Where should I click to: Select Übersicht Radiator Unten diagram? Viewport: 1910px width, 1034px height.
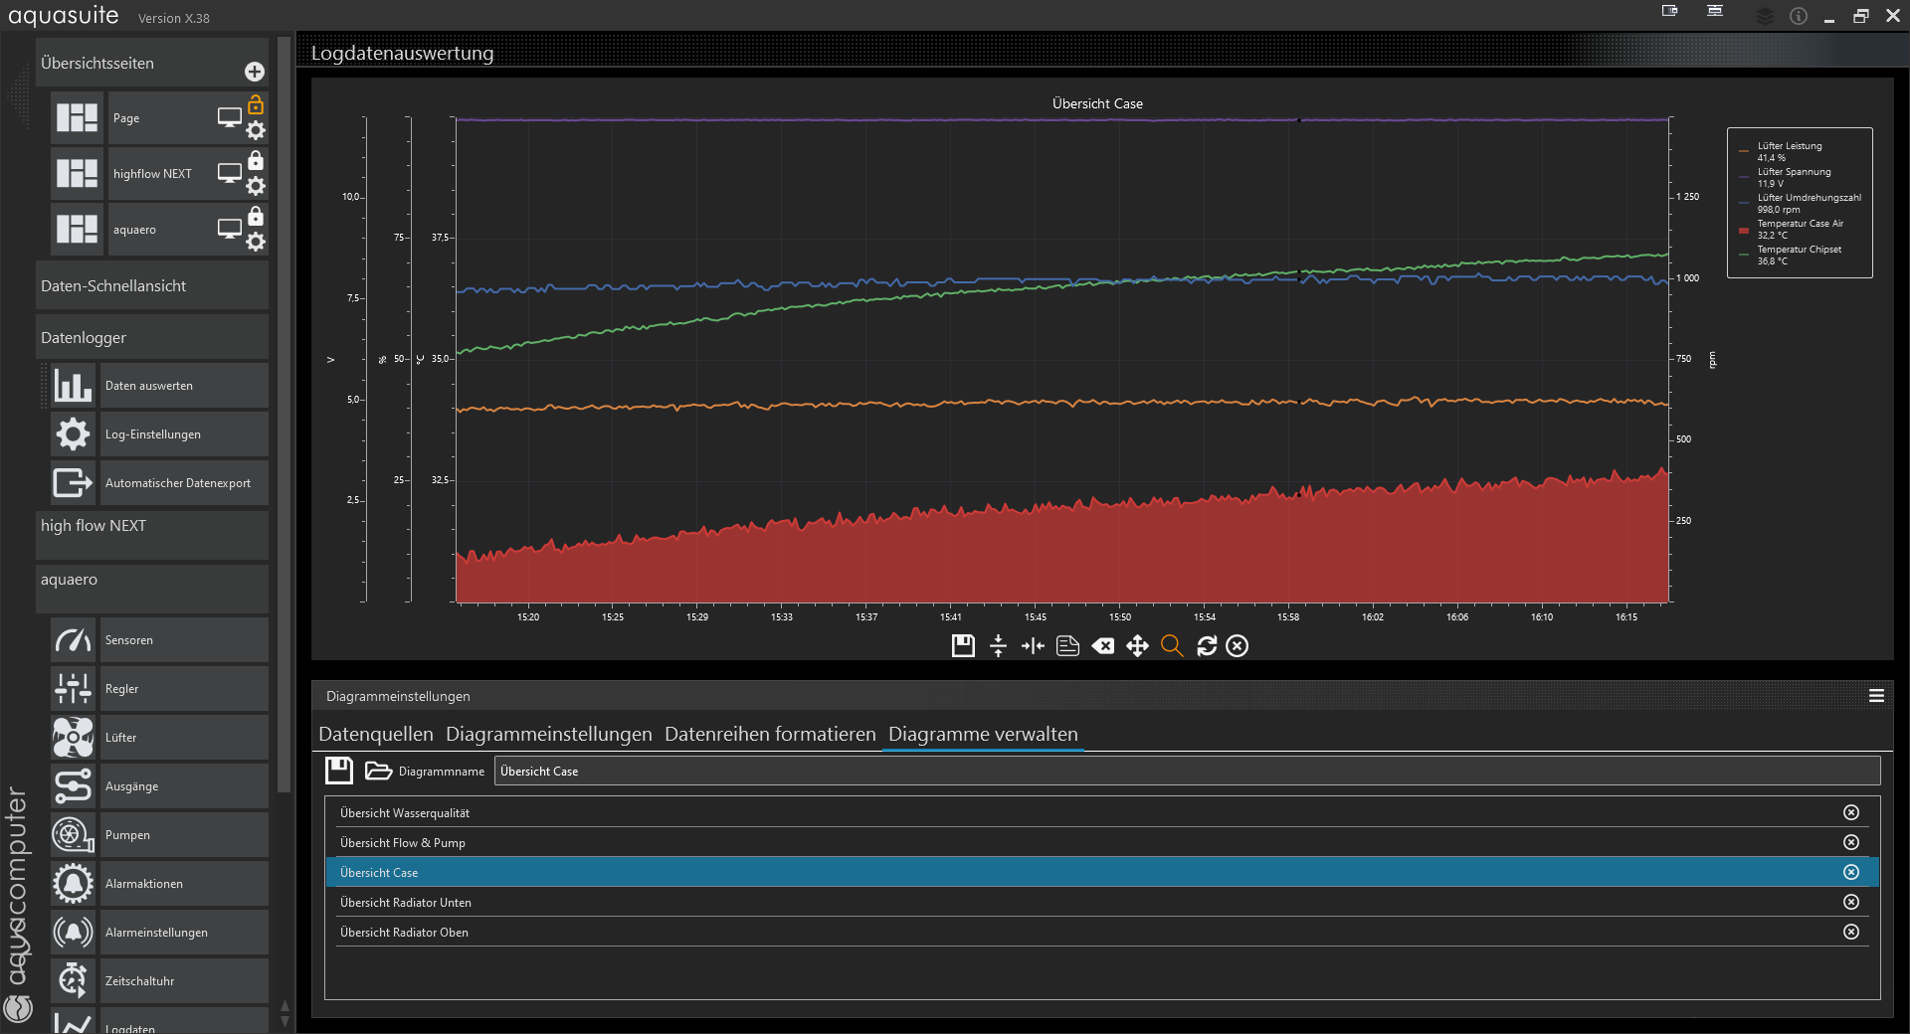406,903
